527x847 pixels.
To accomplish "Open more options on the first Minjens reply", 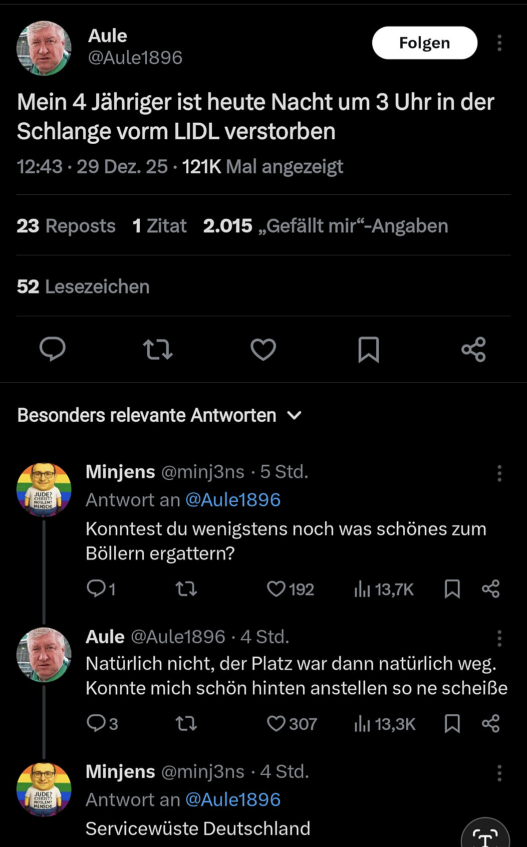I will coord(499,473).
